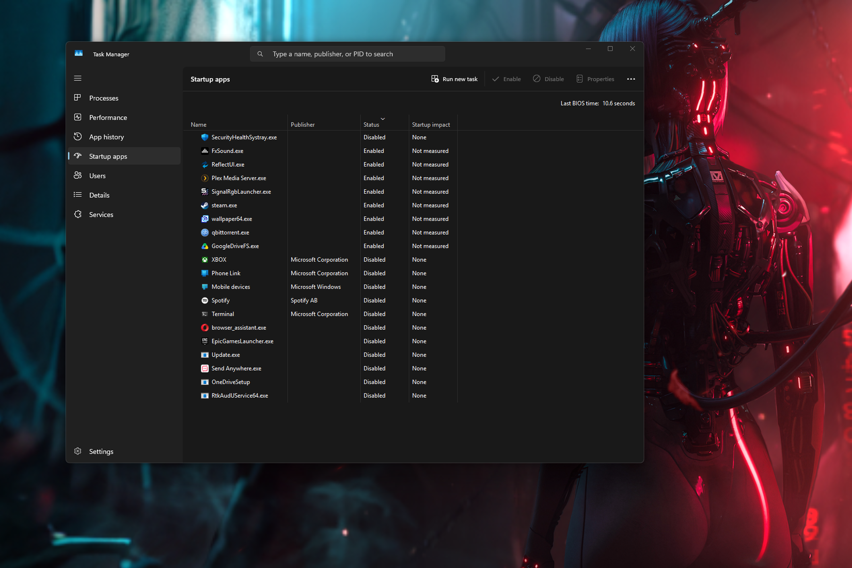Screen dimensions: 852x568
Task: Switch to the Performance page
Action: pos(124,117)
